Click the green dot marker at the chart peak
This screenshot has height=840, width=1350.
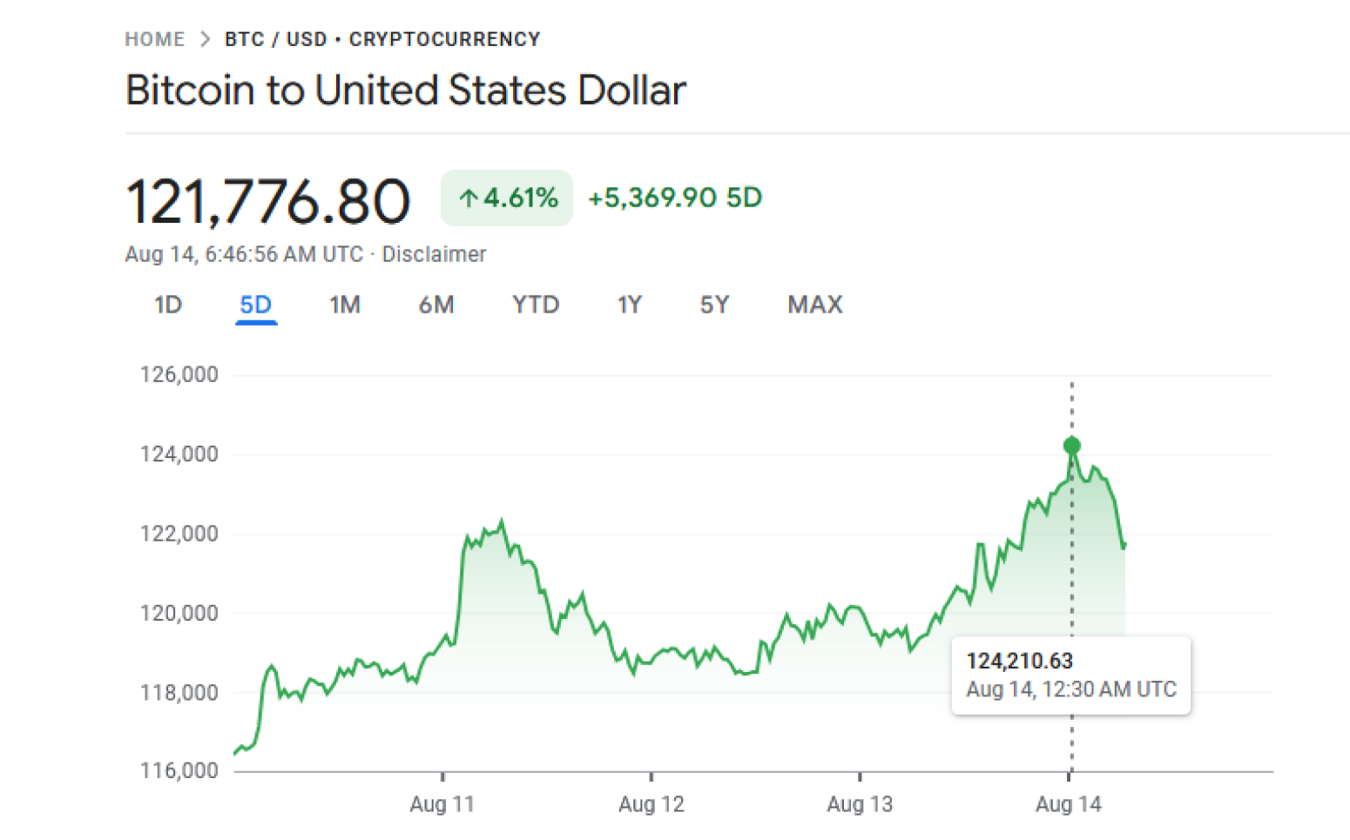[x=1071, y=445]
